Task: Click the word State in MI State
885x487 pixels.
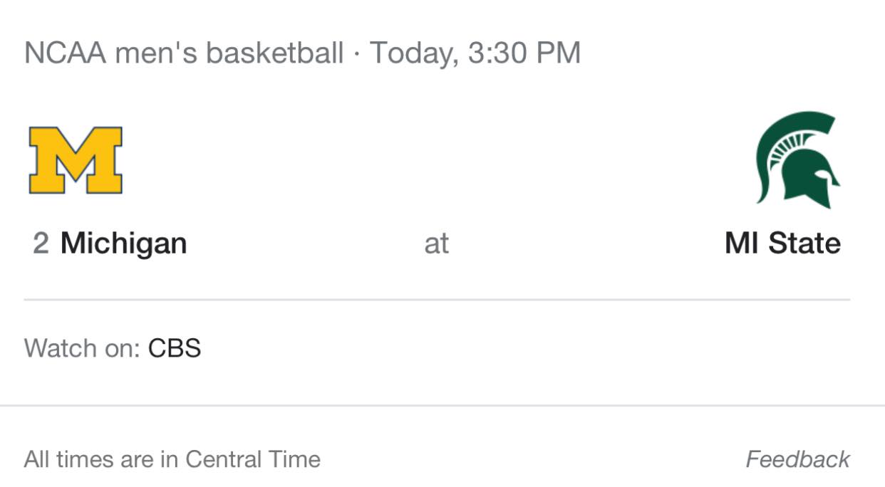Action: click(804, 243)
